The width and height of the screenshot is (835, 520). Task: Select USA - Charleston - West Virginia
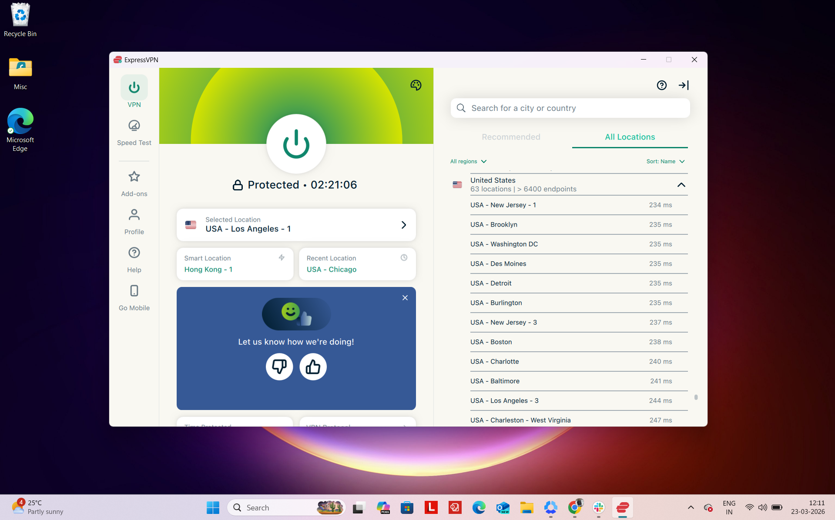[579, 420]
